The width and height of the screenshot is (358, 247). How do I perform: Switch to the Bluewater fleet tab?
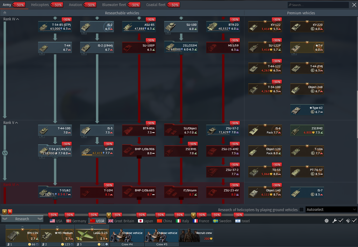[114, 5]
